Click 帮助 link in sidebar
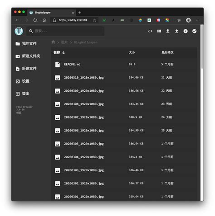The width and height of the screenshot is (215, 216). [19, 113]
